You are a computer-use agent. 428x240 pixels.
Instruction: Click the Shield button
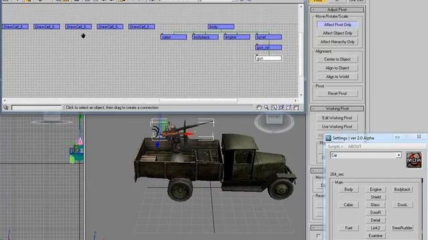pos(376,197)
